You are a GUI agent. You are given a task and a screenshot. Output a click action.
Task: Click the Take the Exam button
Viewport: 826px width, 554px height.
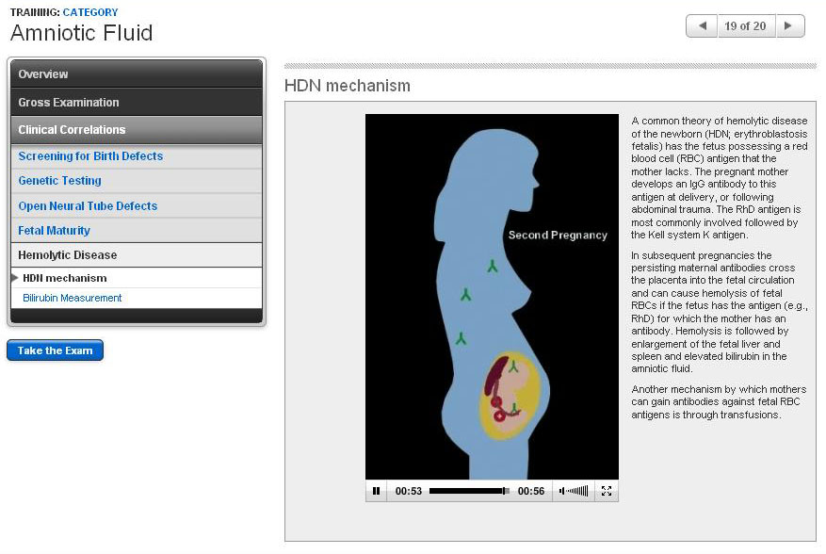[55, 350]
